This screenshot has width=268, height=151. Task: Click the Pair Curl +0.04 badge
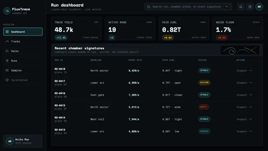[x=168, y=38]
